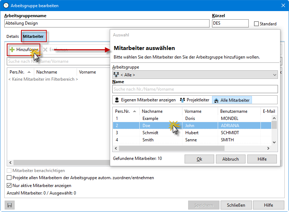The height and width of the screenshot is (212, 289).
Task: Select the table row for John Doe
Action: coord(153,125)
